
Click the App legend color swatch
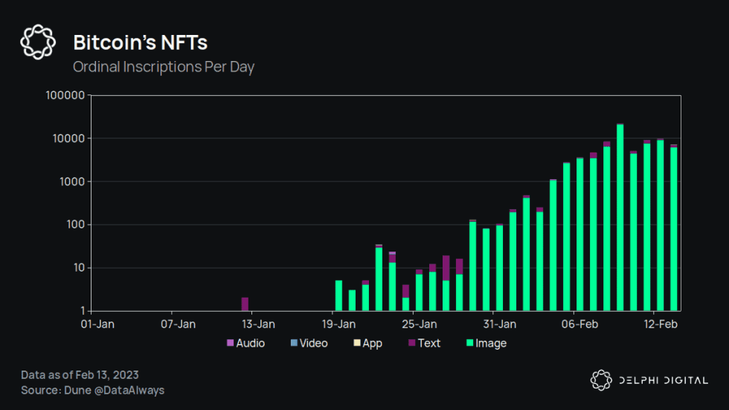coord(356,343)
